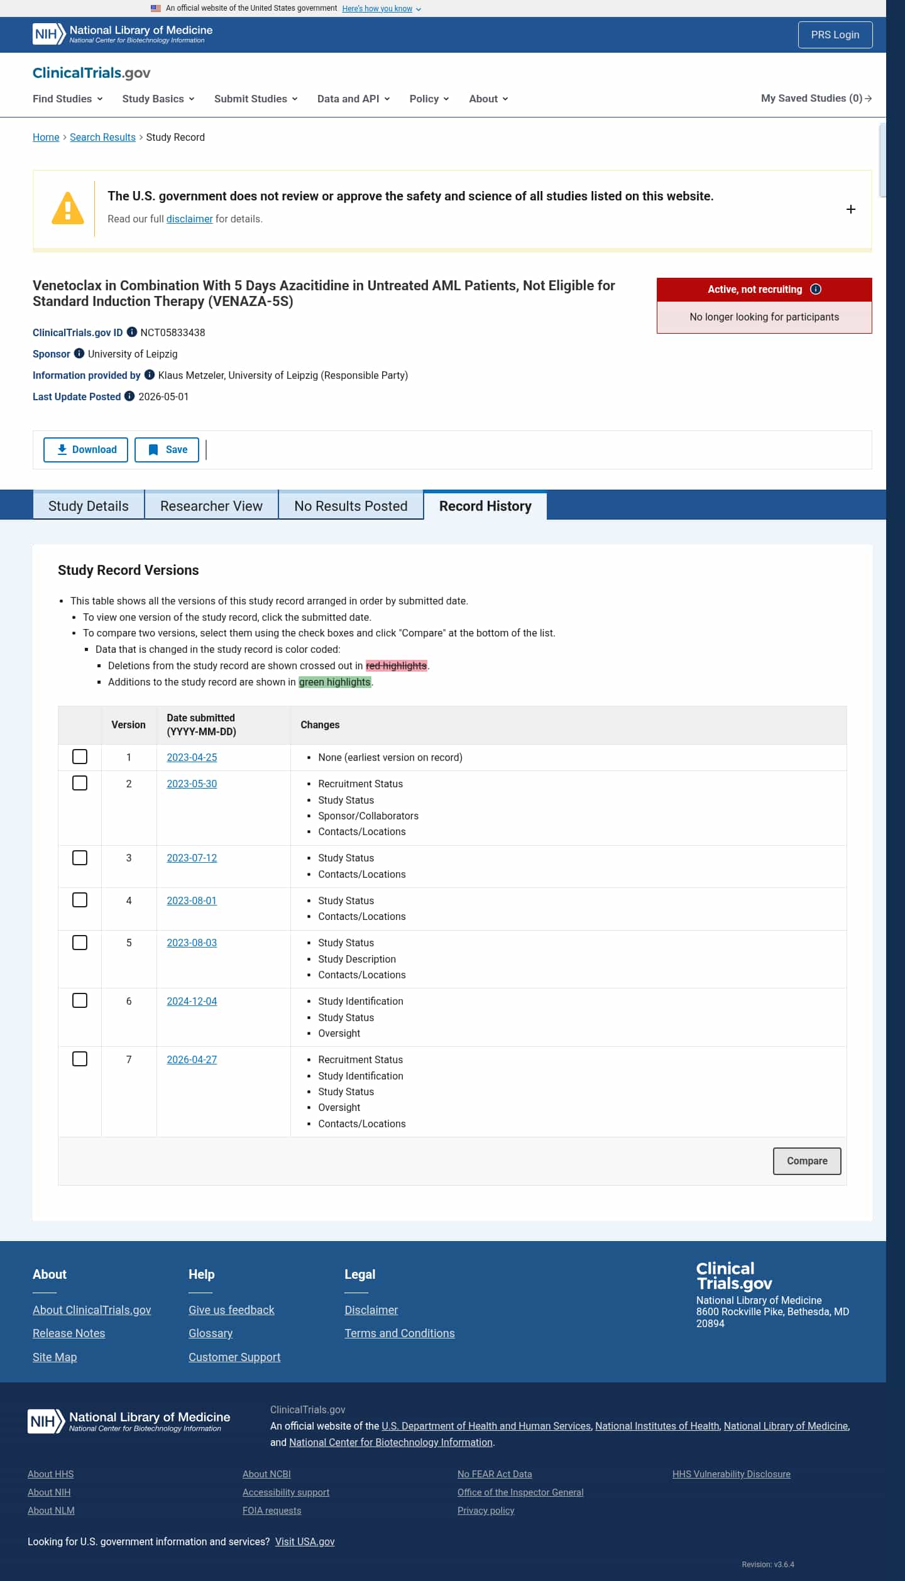This screenshot has height=1581, width=905.
Task: Open the Researcher View tab
Action: coord(211,506)
